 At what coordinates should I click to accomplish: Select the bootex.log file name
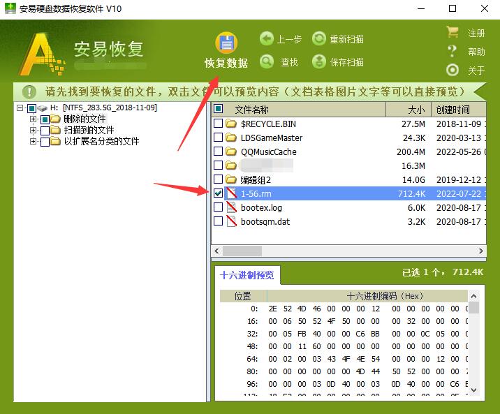click(x=261, y=208)
